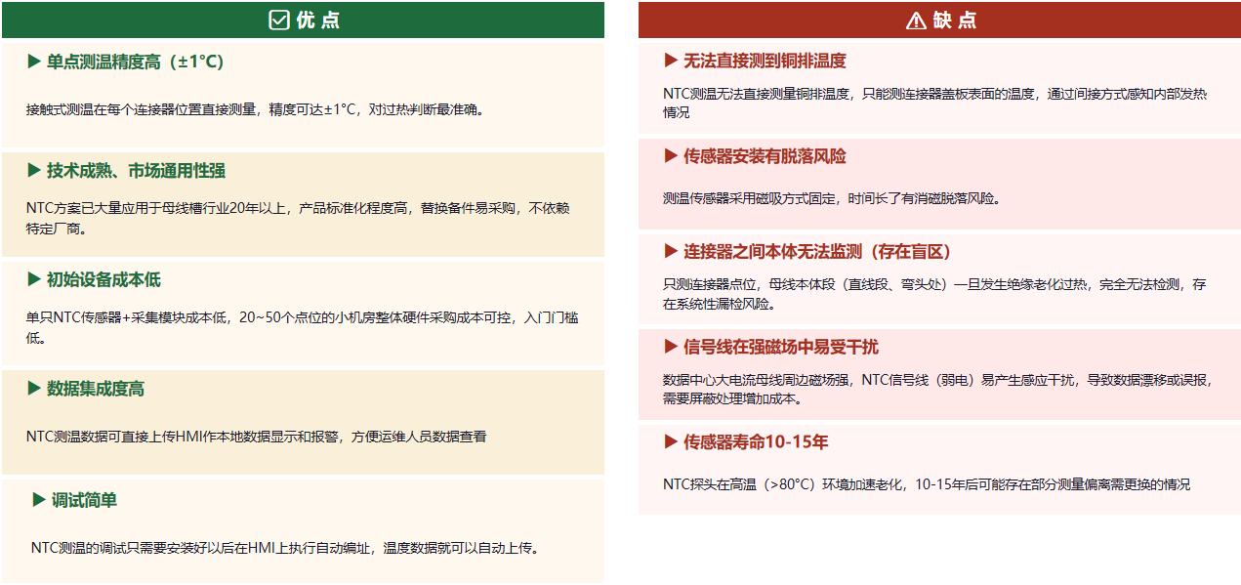Click the checkmark icon beside 优点 header

pos(278,20)
